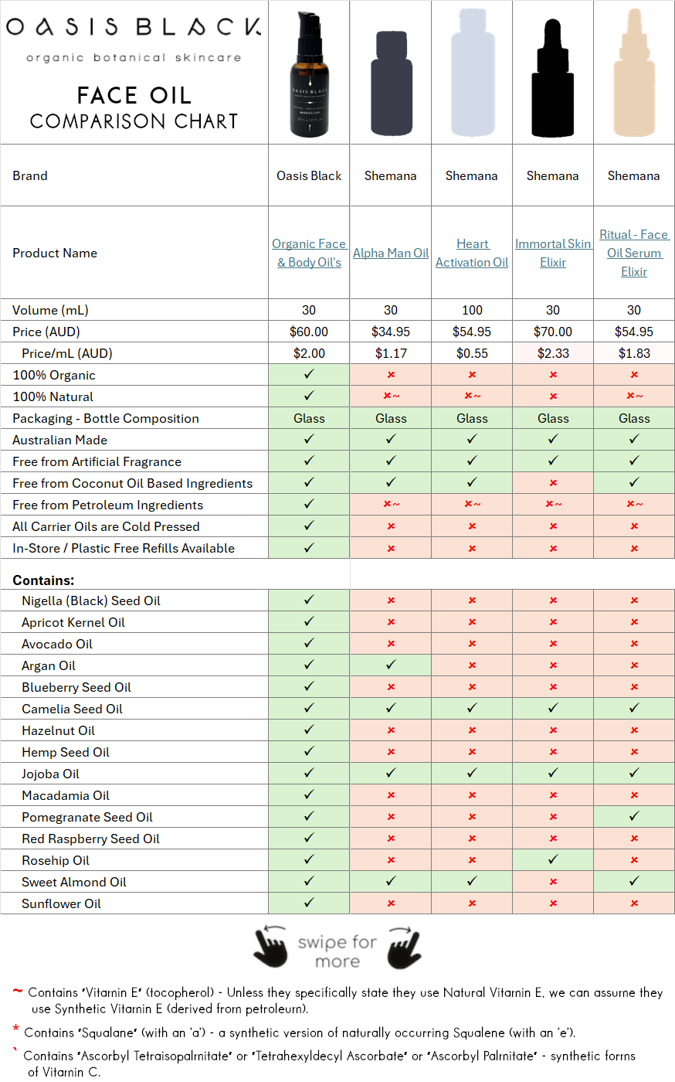Click the $70.00 price cell
This screenshot has height=1082, width=675.
click(553, 332)
